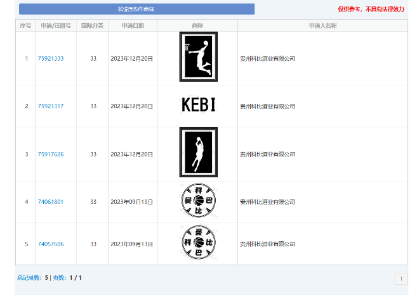Viewport: 417px width, 295px height.
Task: Click the applicant name in row 5
Action: click(268, 244)
